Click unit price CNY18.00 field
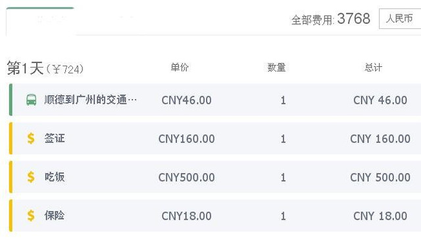 [x=186, y=216]
